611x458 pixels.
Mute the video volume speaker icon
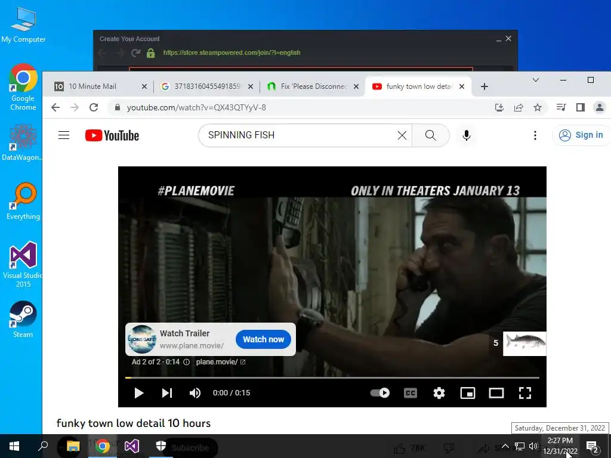[195, 393]
